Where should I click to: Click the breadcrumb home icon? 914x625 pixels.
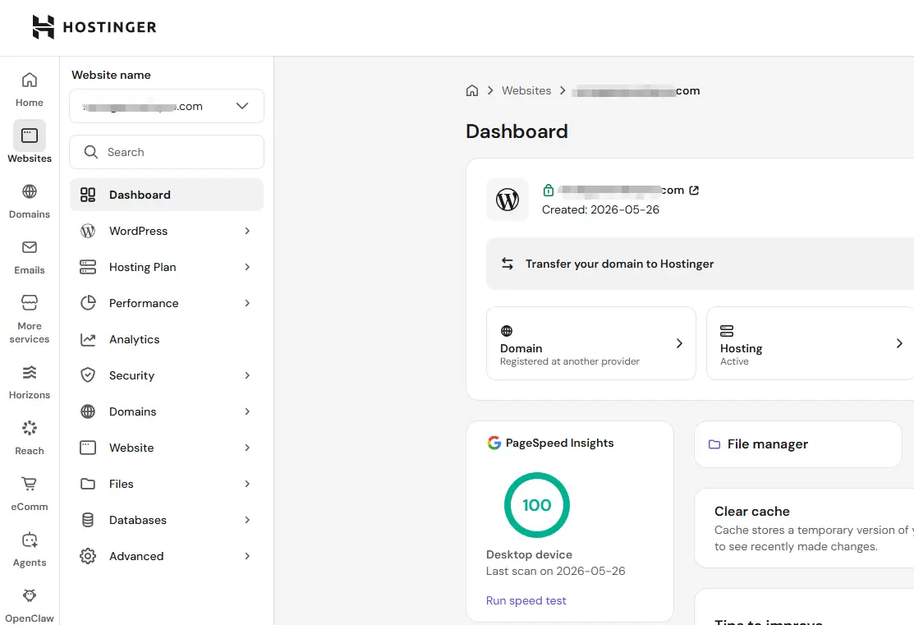[472, 90]
